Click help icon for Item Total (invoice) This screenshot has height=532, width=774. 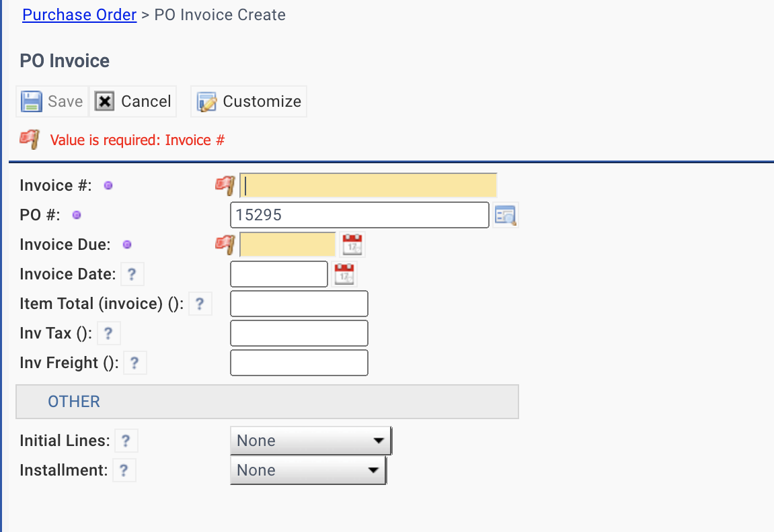pos(200,304)
